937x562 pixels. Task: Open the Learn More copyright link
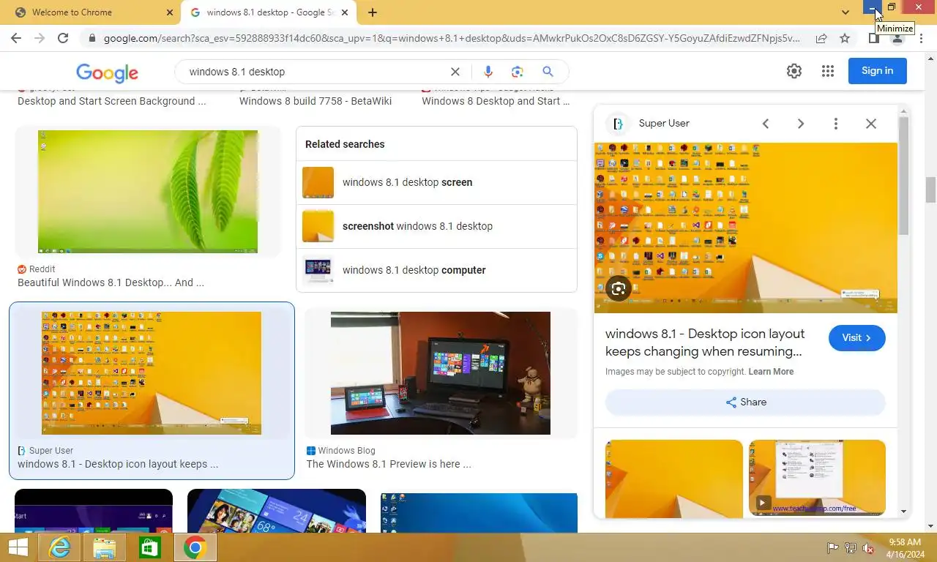point(771,372)
